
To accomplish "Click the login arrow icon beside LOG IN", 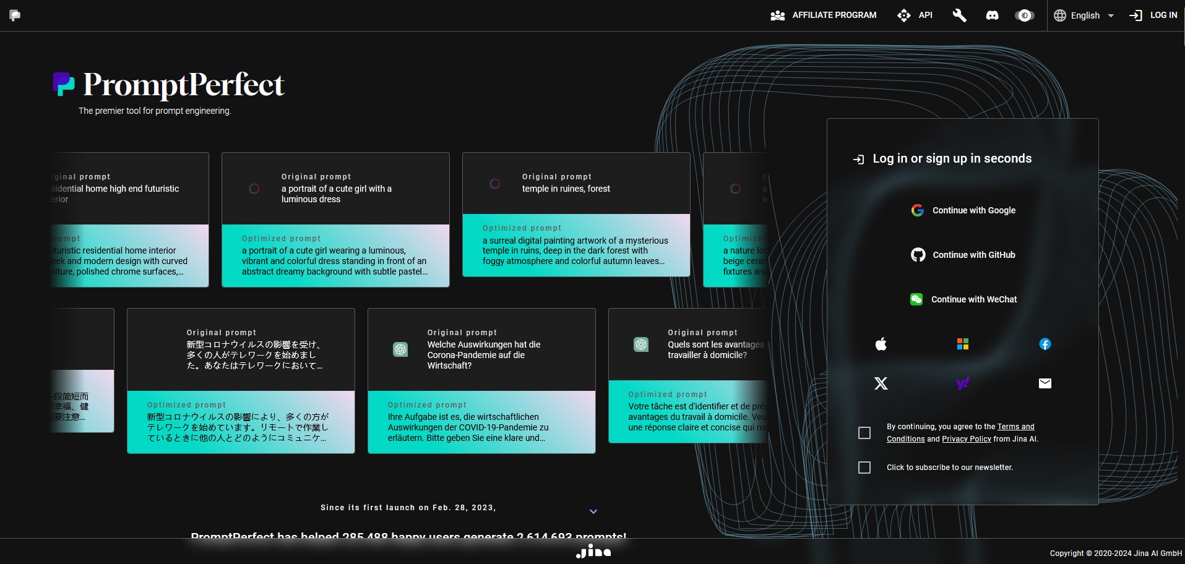I will click(1135, 15).
